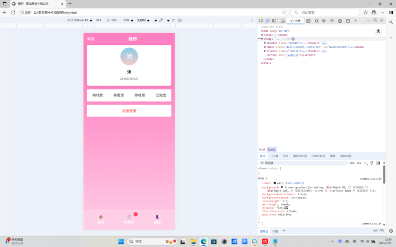Open the common.css:139 source link
The width and height of the screenshot is (396, 247).
tap(371, 179)
